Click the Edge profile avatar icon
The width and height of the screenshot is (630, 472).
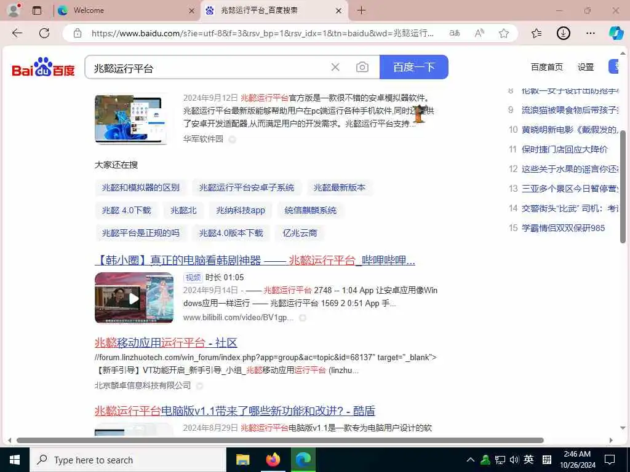pyautogui.click(x=14, y=10)
